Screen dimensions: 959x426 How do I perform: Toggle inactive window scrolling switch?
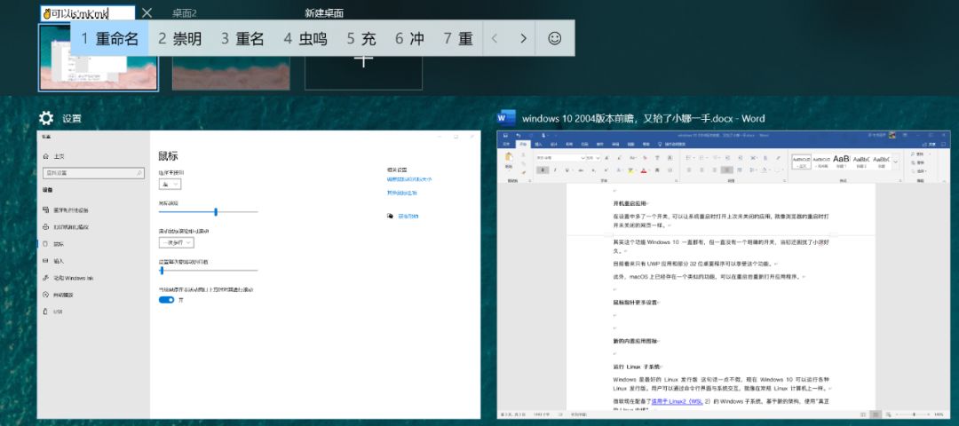[x=166, y=299]
